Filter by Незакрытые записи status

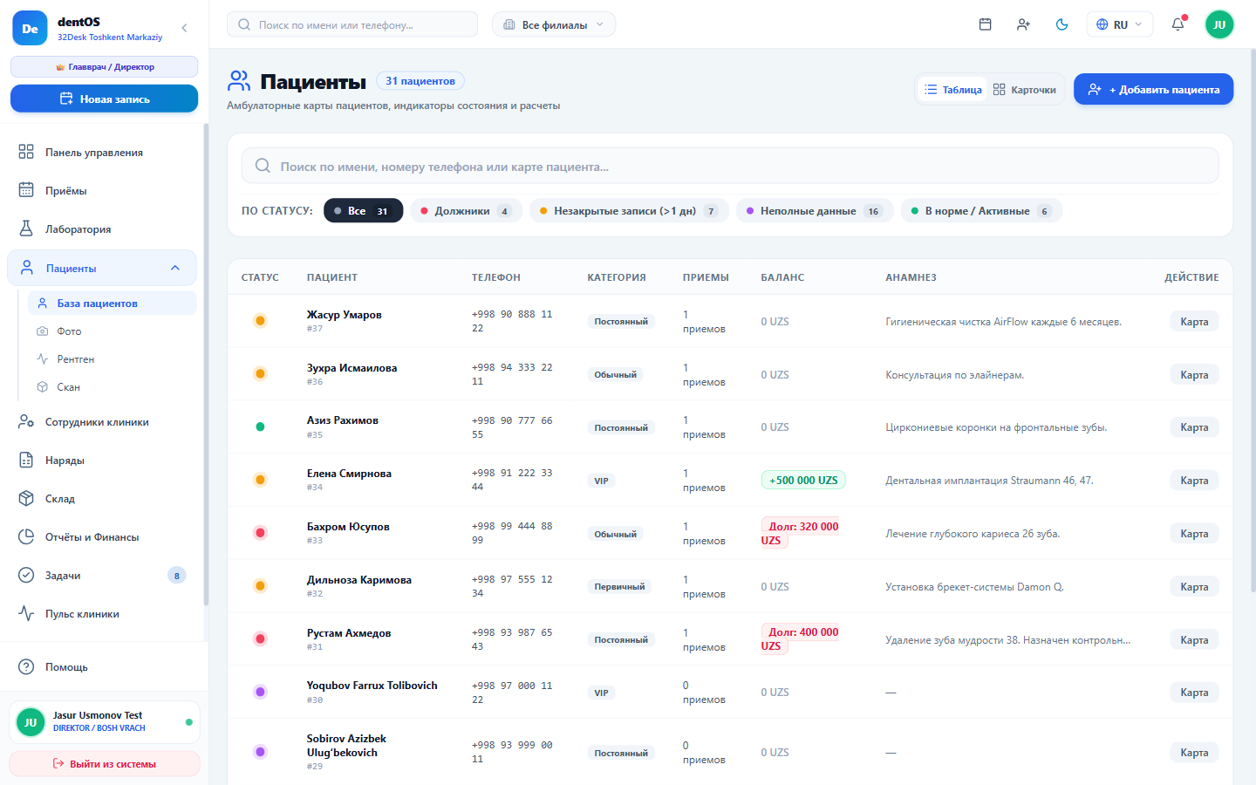[629, 210]
